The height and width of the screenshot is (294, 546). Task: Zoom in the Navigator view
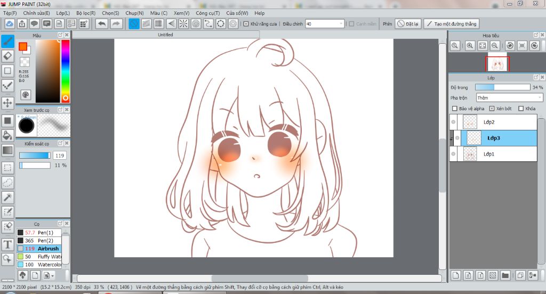[x=470, y=46]
